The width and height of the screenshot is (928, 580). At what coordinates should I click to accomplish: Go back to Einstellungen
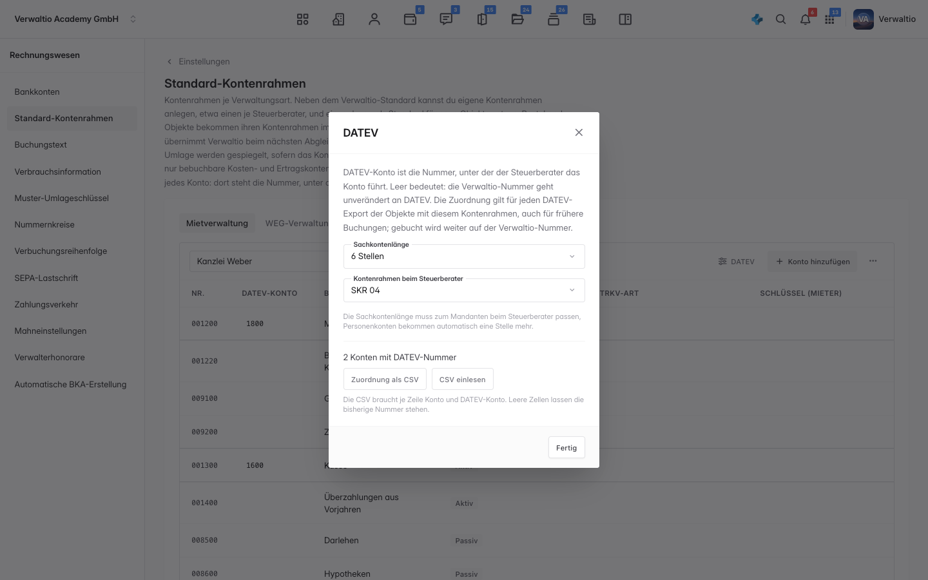pos(198,62)
